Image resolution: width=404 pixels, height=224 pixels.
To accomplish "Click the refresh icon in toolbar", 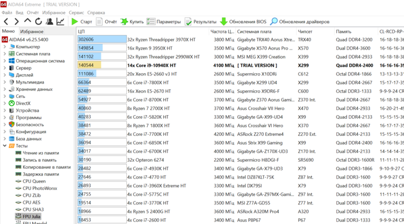I will pyautogui.click(x=39, y=22).
